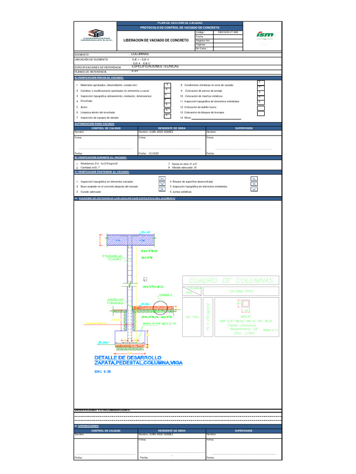Click the small square icon beside the column drawing
The height and width of the screenshot is (474, 356).
145,279
